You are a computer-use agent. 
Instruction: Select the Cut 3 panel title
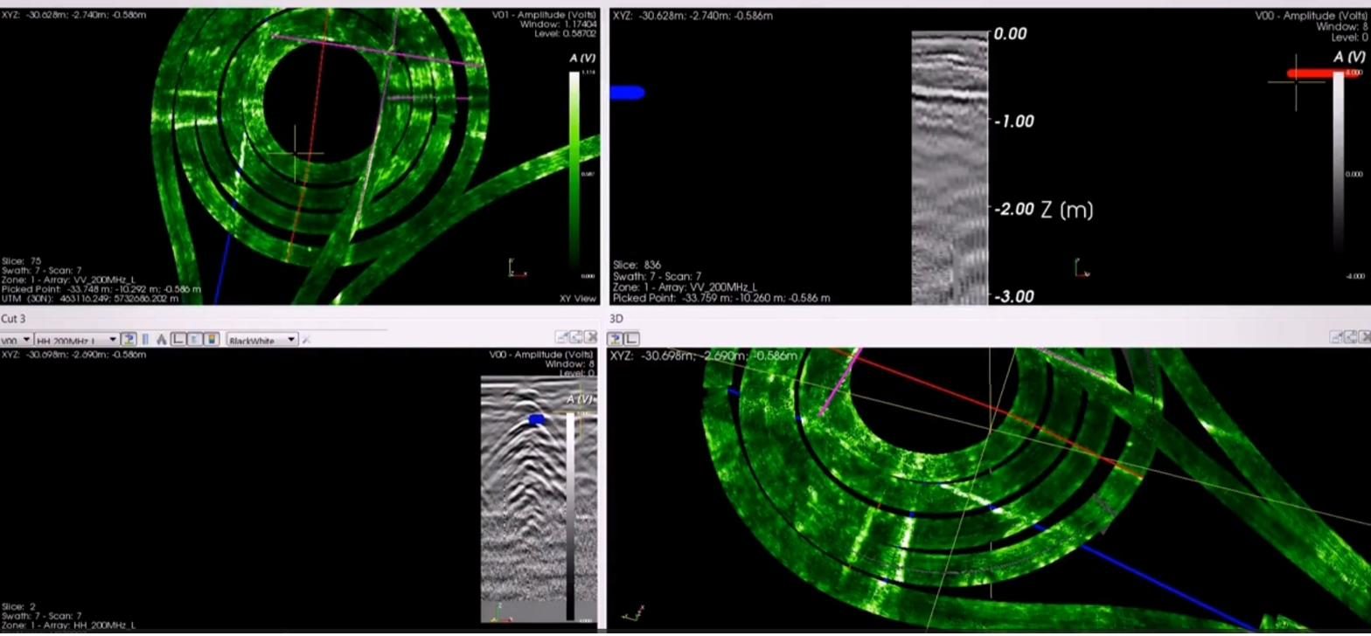[13, 319]
